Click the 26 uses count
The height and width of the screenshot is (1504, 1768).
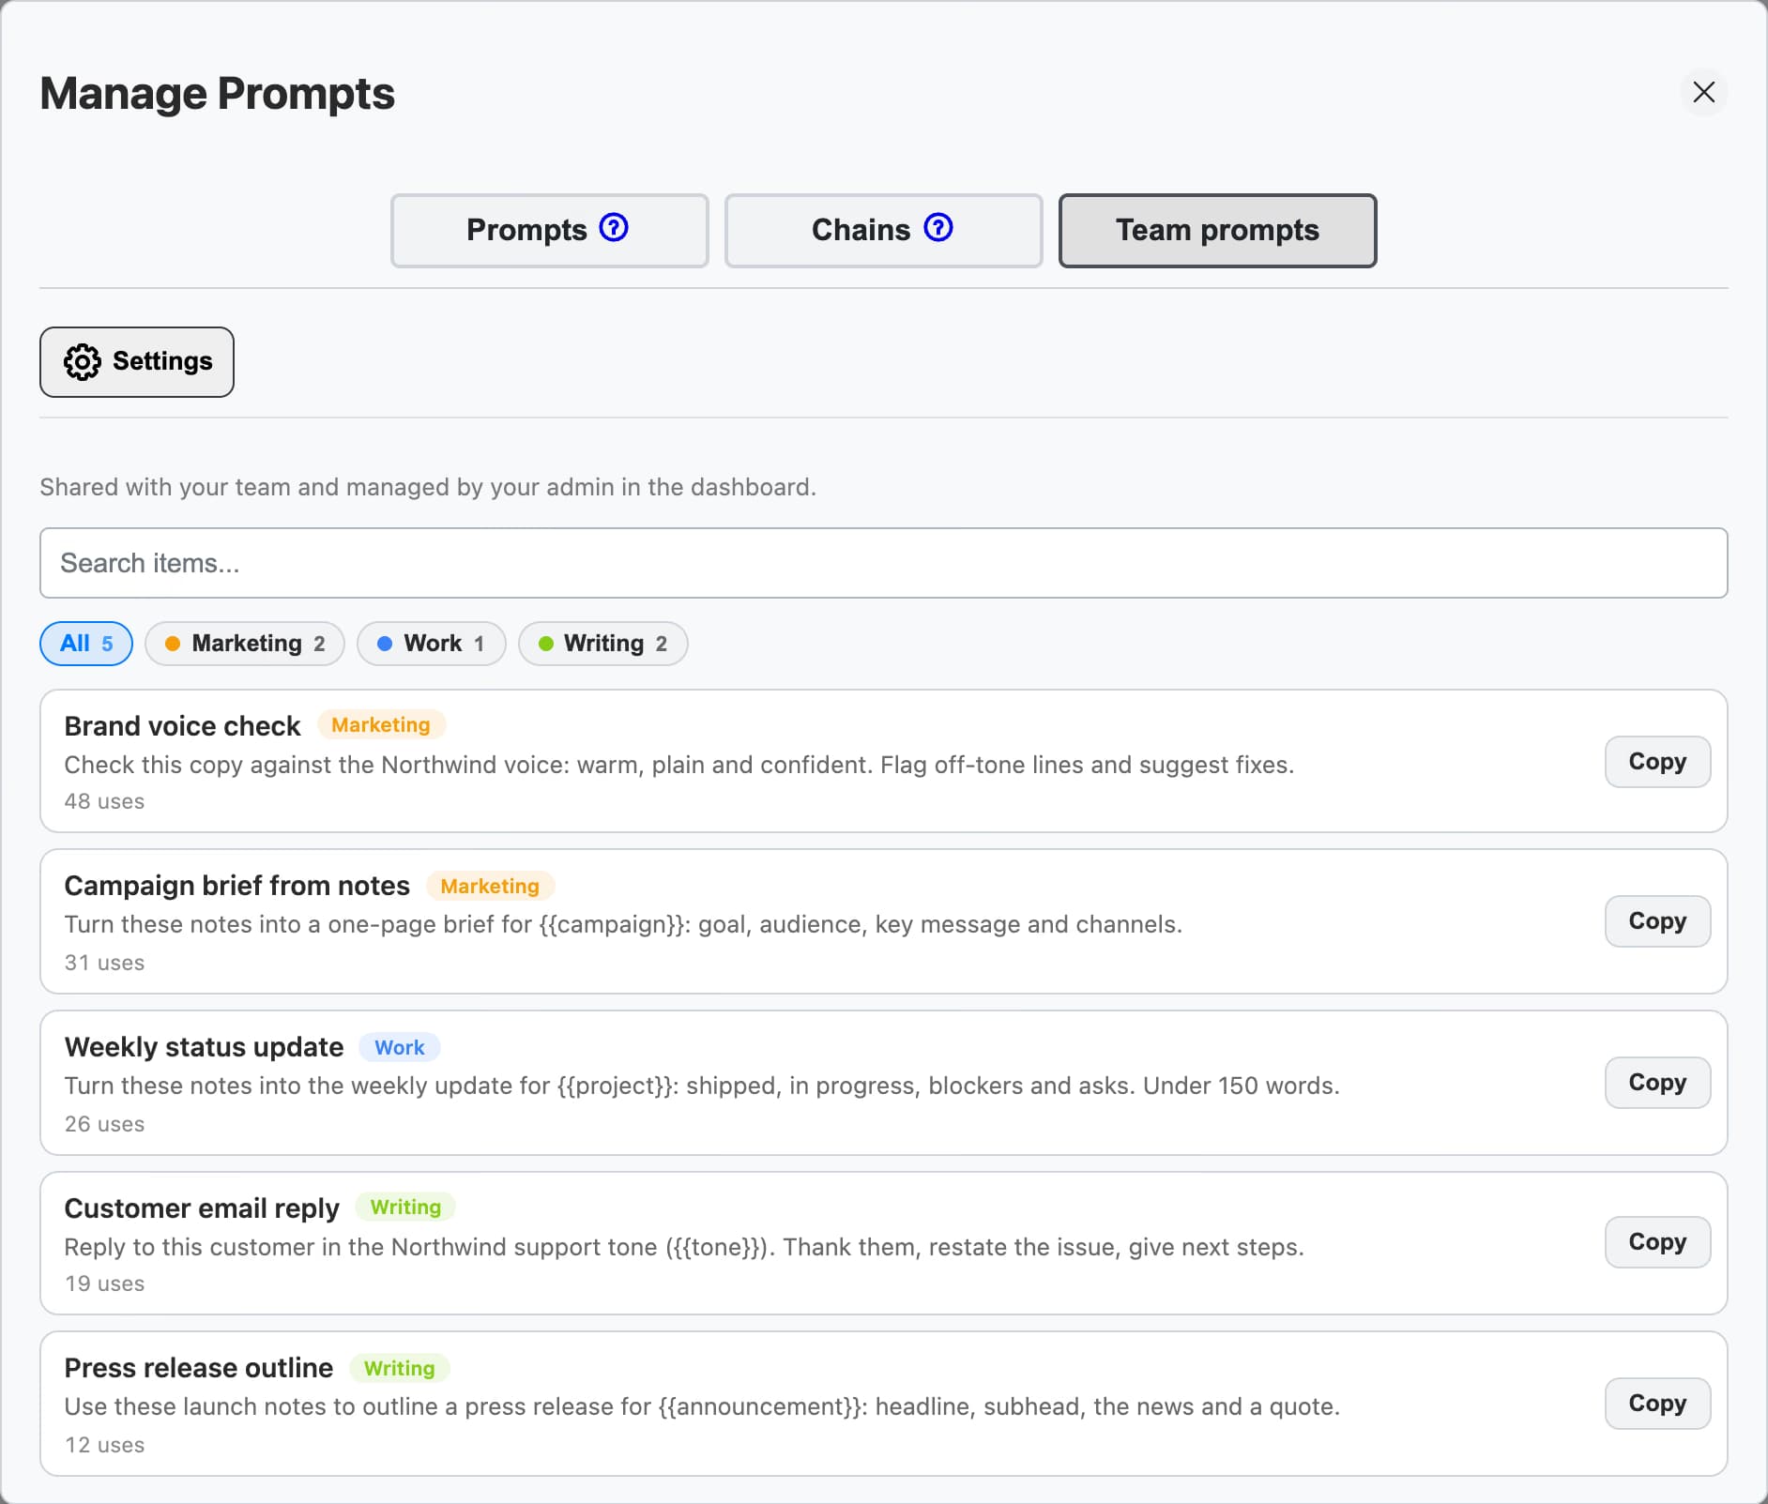104,1124
